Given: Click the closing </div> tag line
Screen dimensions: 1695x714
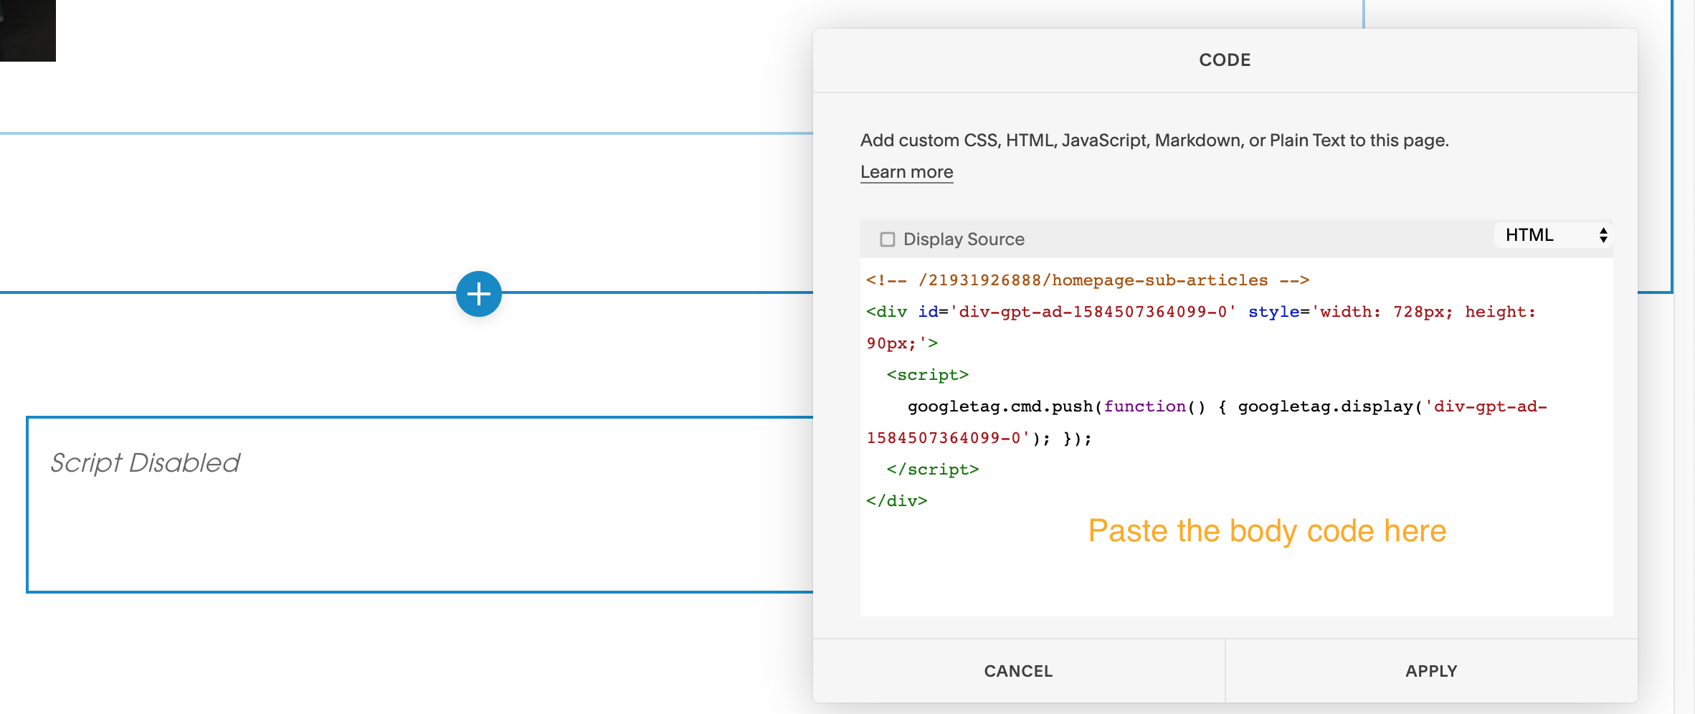Looking at the screenshot, I should pos(897,501).
